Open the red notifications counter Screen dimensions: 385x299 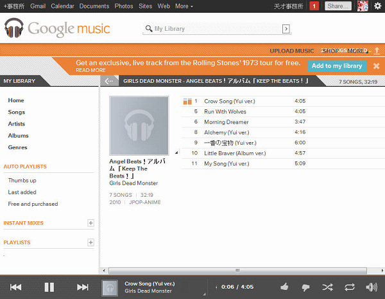point(314,6)
